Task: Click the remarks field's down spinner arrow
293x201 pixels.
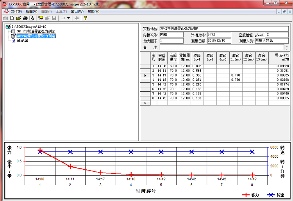Action: (287, 48)
